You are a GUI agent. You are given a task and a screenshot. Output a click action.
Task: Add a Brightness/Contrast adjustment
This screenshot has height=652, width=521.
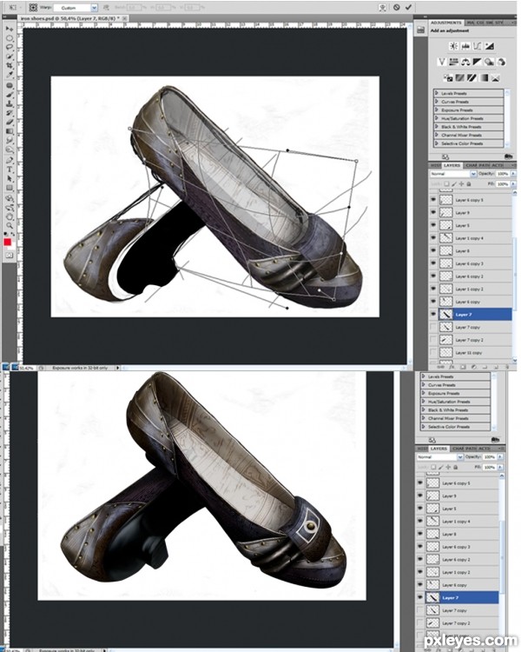[453, 46]
